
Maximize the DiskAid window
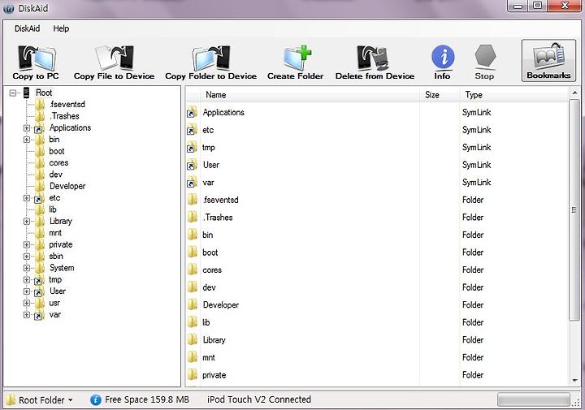pos(538,6)
